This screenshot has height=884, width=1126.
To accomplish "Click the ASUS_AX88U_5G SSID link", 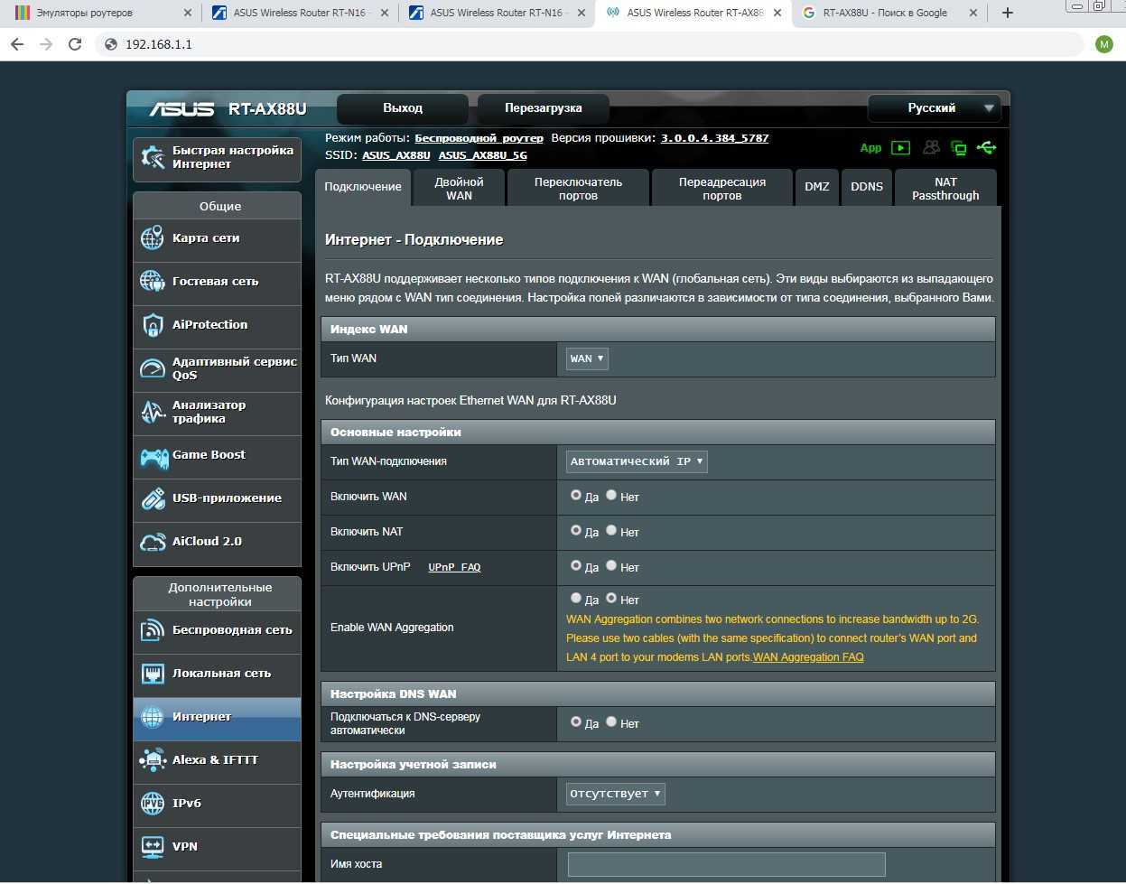I will click(x=483, y=155).
